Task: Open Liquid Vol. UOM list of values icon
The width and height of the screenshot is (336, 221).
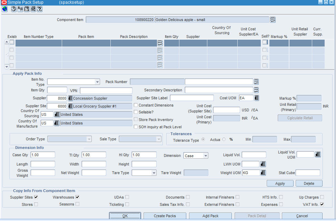Action: 318,154
